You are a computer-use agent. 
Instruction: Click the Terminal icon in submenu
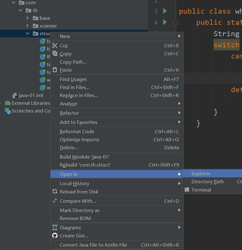click(187, 189)
